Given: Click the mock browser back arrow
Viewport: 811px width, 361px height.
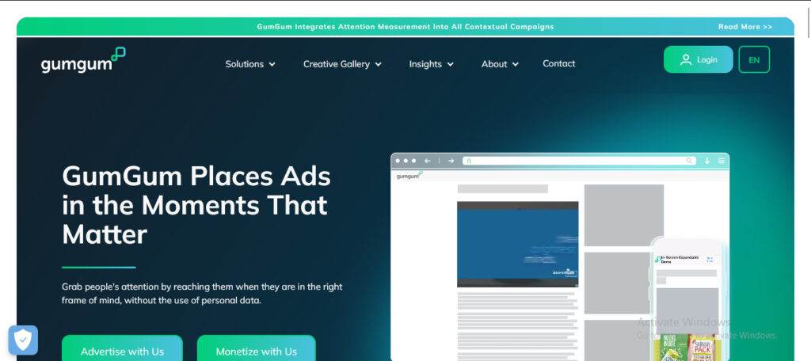Looking at the screenshot, I should 427,161.
